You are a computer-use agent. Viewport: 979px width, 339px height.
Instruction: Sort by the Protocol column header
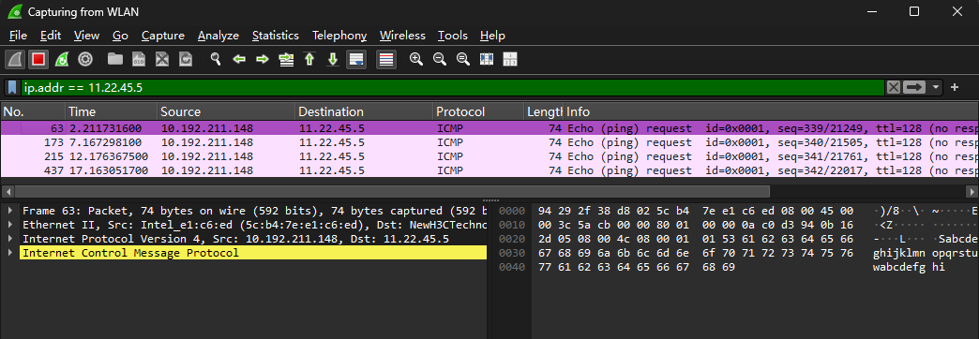[x=479, y=111]
